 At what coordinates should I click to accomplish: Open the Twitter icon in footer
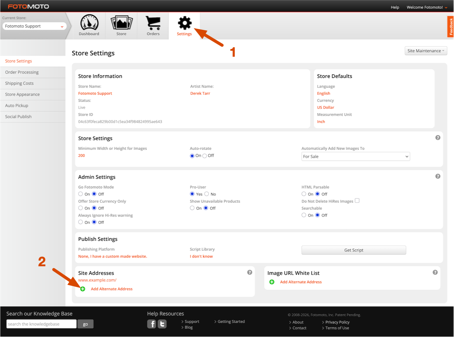pos(162,324)
